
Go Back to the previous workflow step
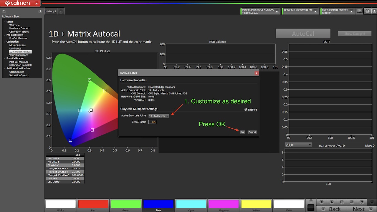point(332,209)
